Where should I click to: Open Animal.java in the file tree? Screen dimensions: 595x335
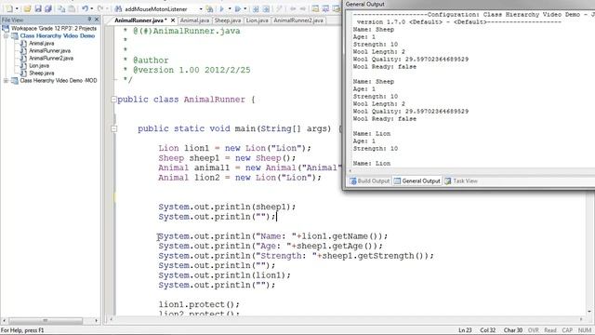(x=41, y=44)
